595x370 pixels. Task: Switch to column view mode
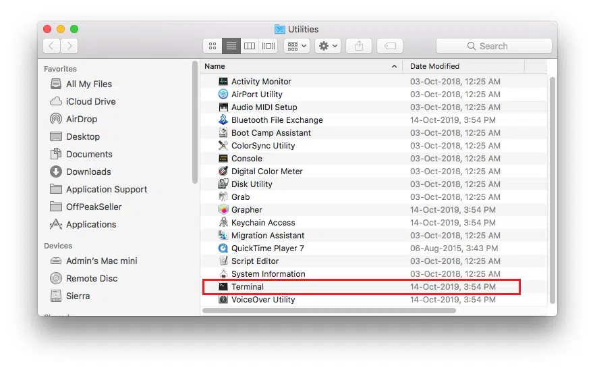point(250,46)
